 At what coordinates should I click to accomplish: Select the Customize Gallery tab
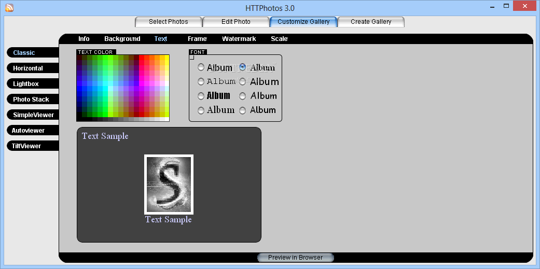303,22
